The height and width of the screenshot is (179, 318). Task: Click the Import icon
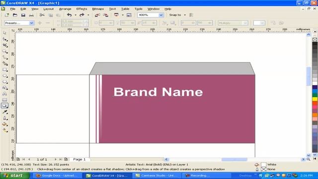[97, 15]
